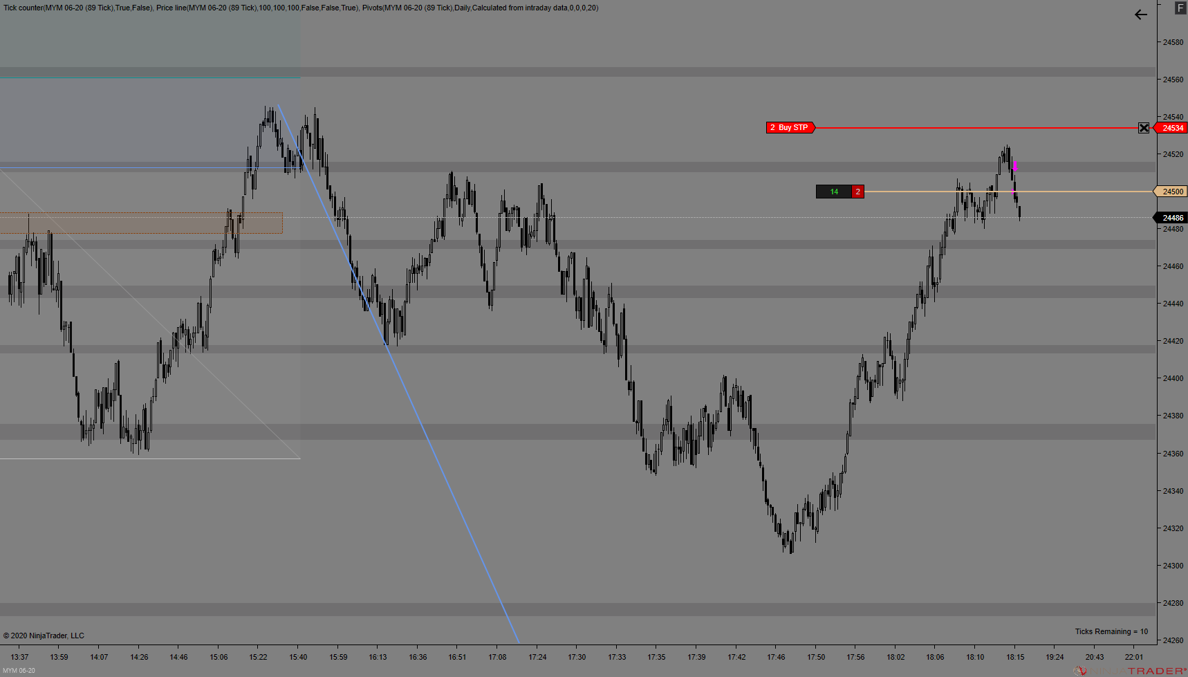Click the 24440 price axis label
The height and width of the screenshot is (677, 1188).
[x=1173, y=304]
